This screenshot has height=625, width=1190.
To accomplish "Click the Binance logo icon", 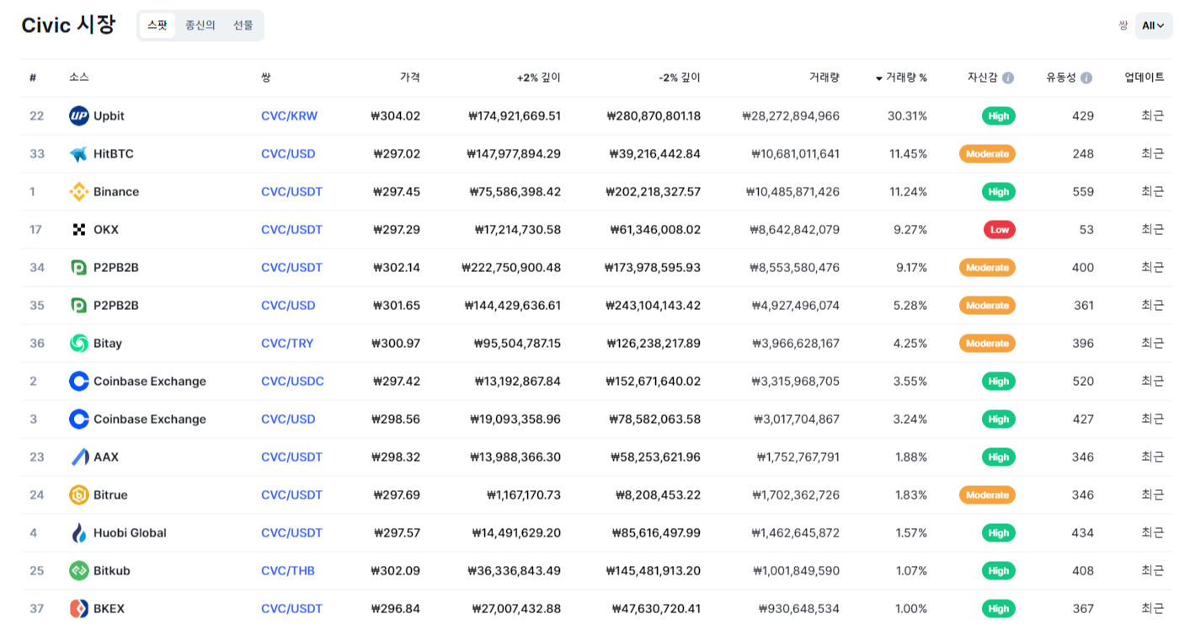I will coord(79,192).
